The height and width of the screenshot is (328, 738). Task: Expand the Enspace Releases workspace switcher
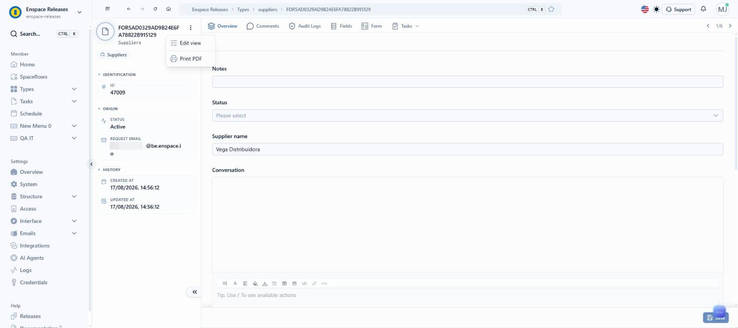coord(79,12)
